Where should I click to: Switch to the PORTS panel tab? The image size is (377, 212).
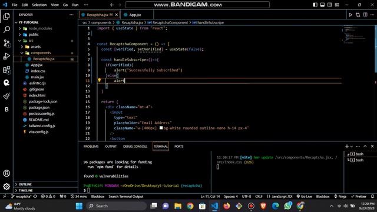[179, 147]
